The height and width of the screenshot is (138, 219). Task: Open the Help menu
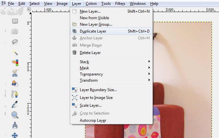coord(154,4)
